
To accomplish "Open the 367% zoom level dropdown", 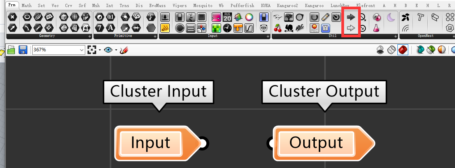I will click(x=82, y=50).
